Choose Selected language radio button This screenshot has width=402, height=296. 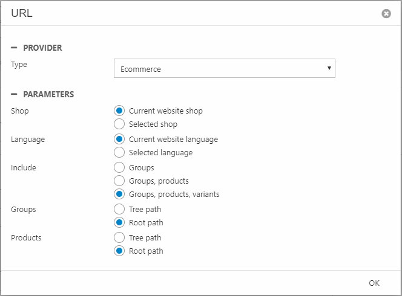[119, 153]
